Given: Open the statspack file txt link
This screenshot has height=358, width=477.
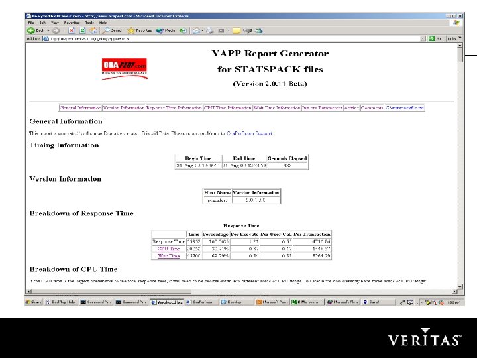Looking at the screenshot, I should (404, 108).
